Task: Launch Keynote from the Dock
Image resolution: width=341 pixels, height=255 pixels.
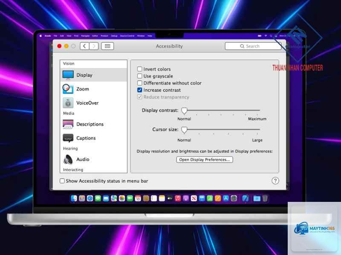Action: click(x=202, y=198)
